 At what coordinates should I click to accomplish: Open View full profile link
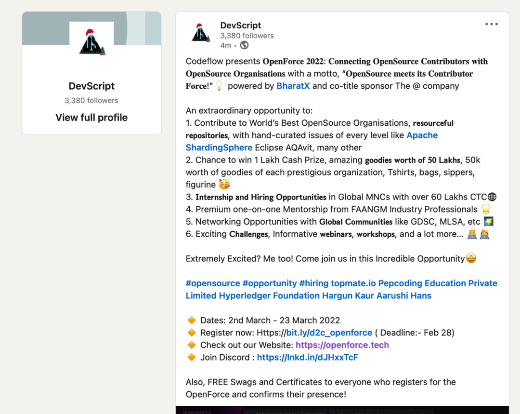(x=91, y=118)
